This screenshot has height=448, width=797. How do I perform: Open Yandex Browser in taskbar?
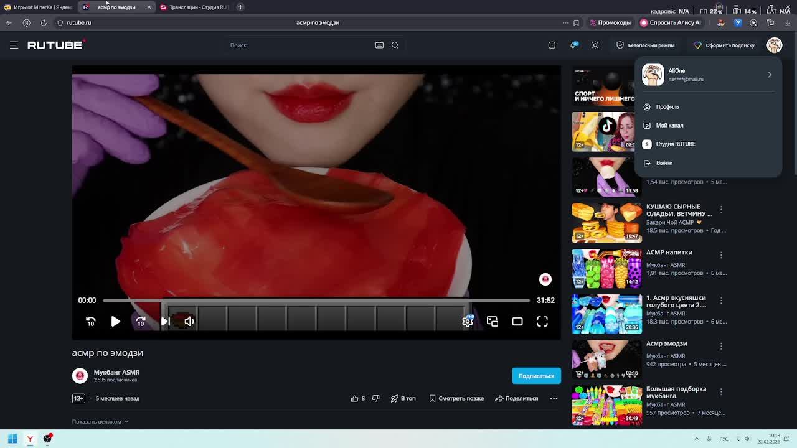(30, 439)
